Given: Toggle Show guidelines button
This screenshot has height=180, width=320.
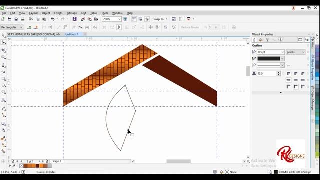Looking at the screenshot, I should click(147, 19).
